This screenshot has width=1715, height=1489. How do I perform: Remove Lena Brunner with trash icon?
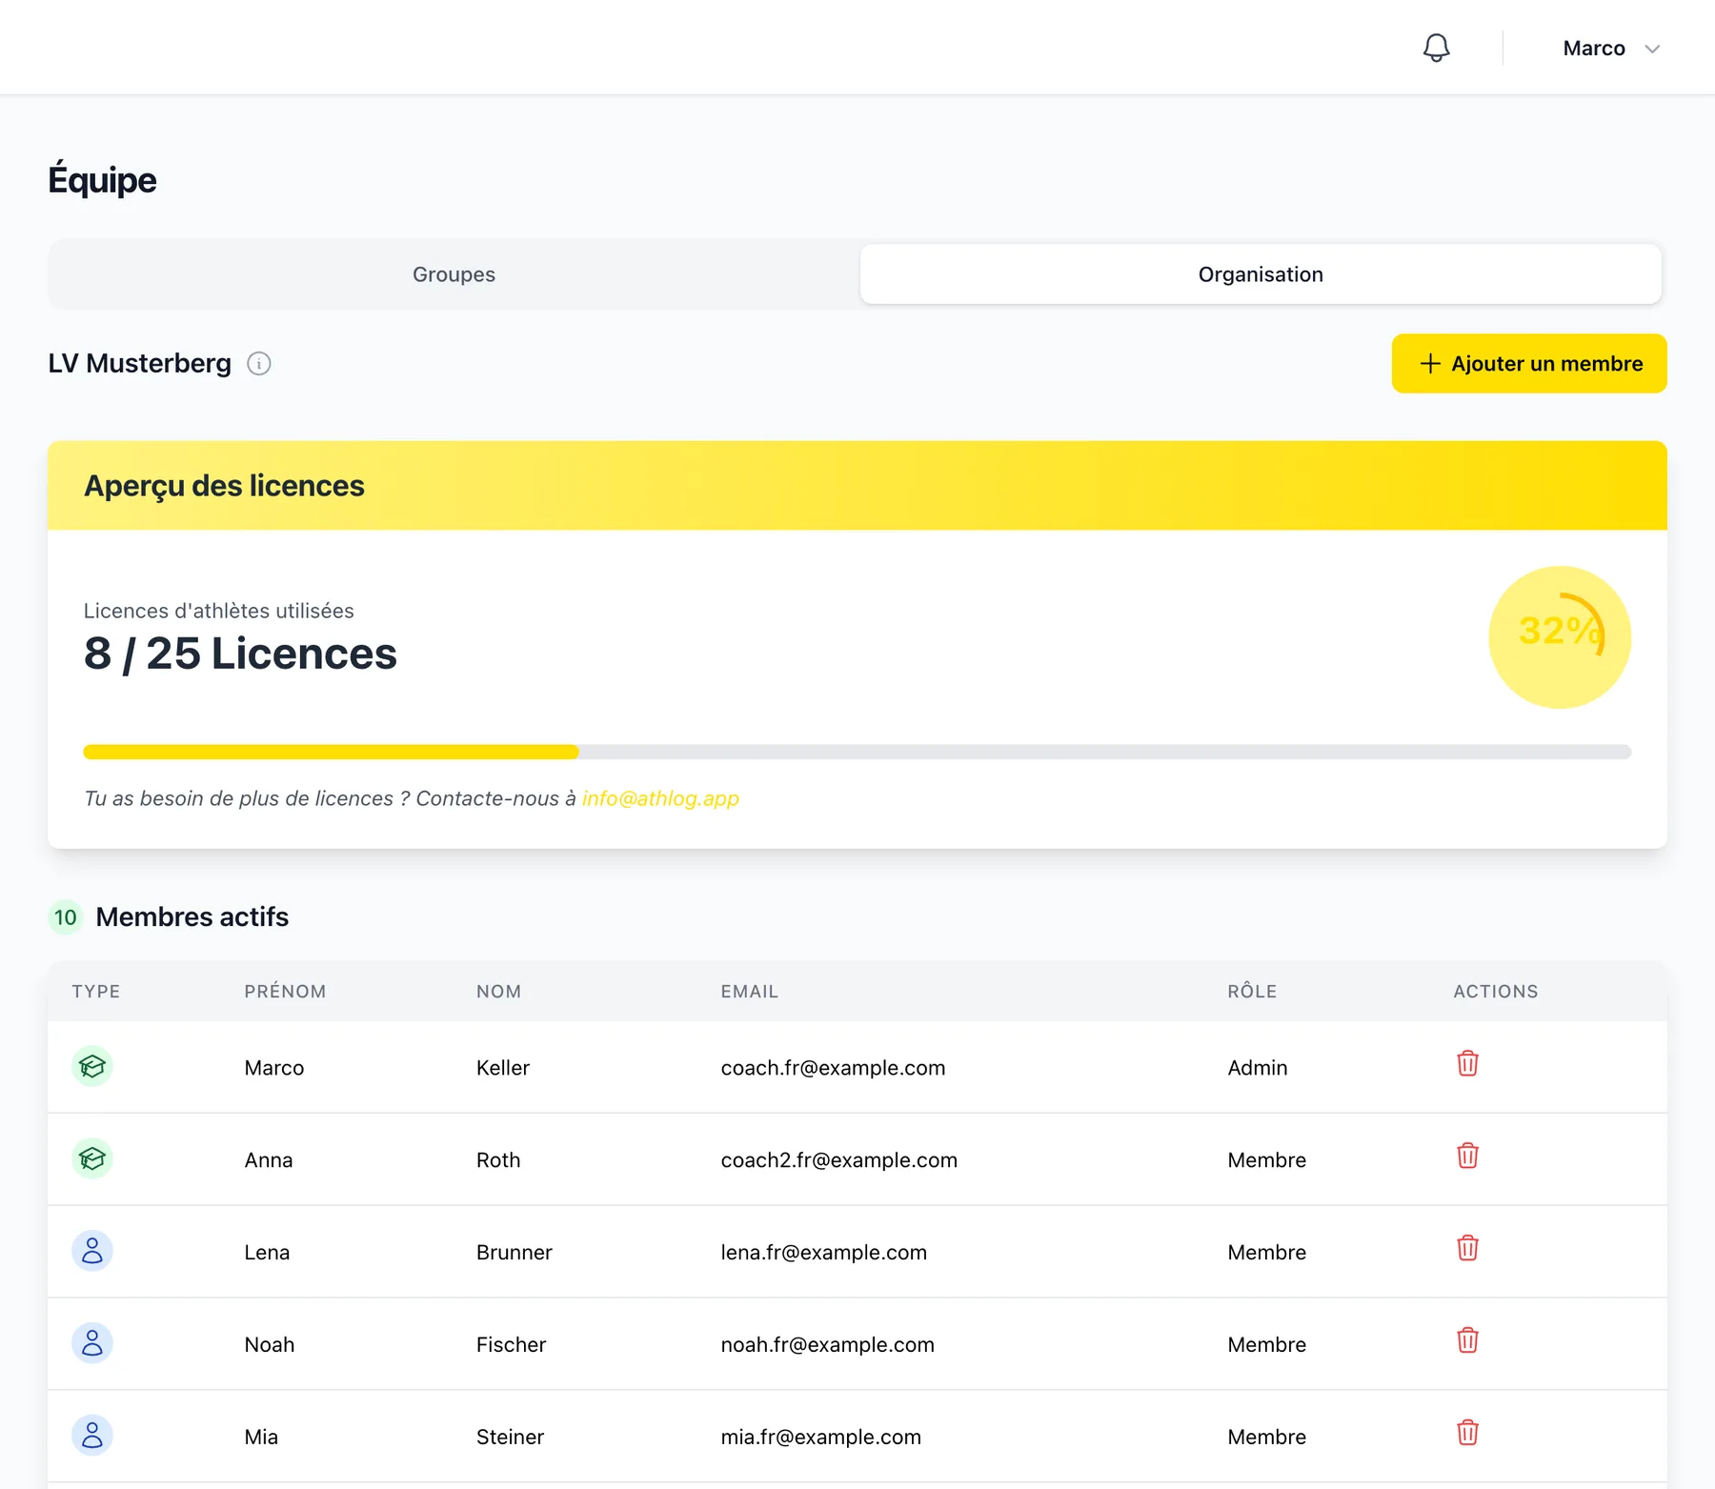click(1467, 1248)
